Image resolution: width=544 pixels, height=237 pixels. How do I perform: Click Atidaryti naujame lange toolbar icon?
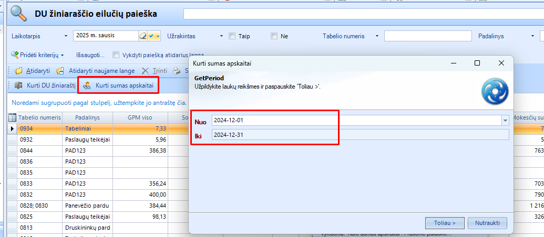pyautogui.click(x=60, y=71)
